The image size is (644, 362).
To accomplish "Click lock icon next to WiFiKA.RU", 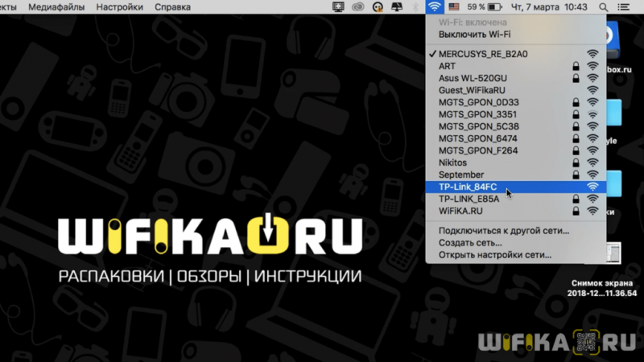I will [576, 211].
